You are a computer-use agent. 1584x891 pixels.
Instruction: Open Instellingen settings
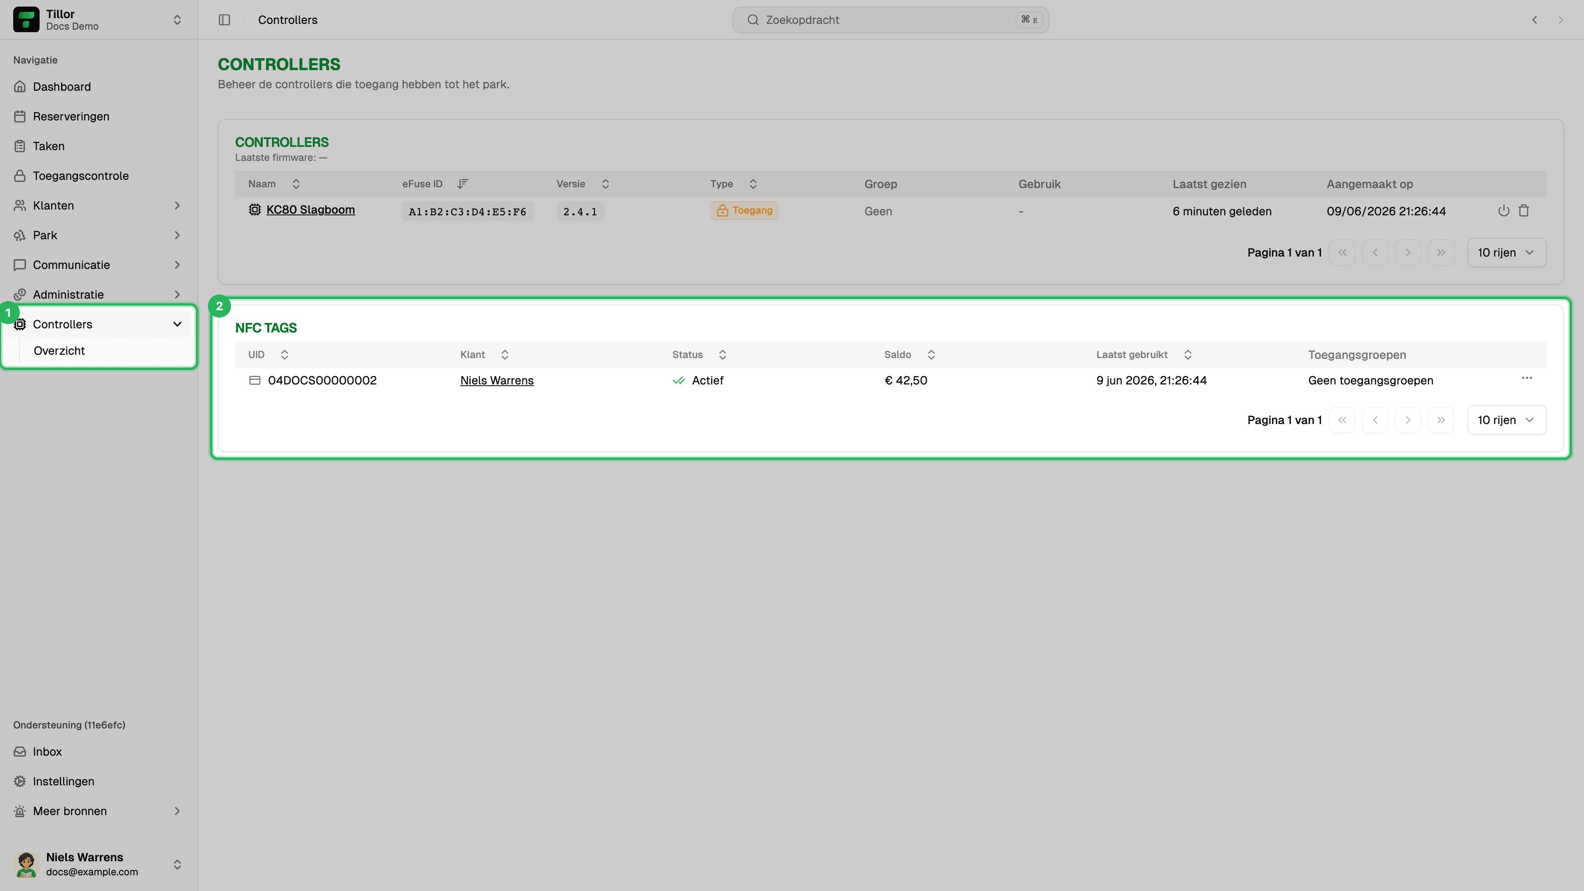99,781
